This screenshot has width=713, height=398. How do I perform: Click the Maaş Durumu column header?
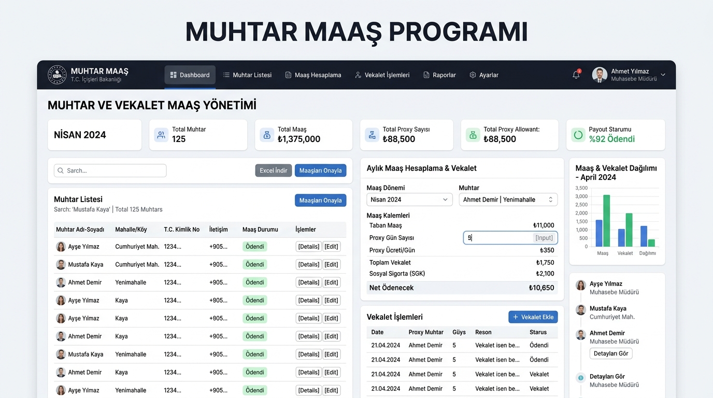click(x=260, y=230)
